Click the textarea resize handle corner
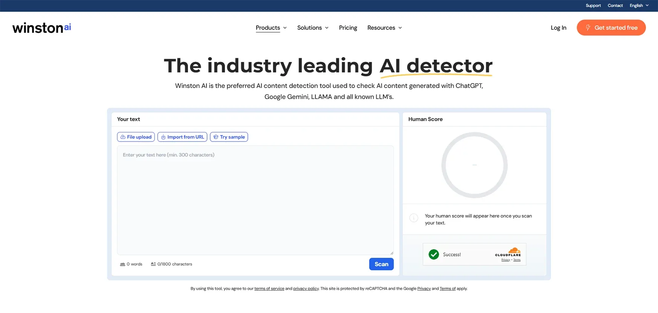Image resolution: width=658 pixels, height=313 pixels. (x=391, y=253)
